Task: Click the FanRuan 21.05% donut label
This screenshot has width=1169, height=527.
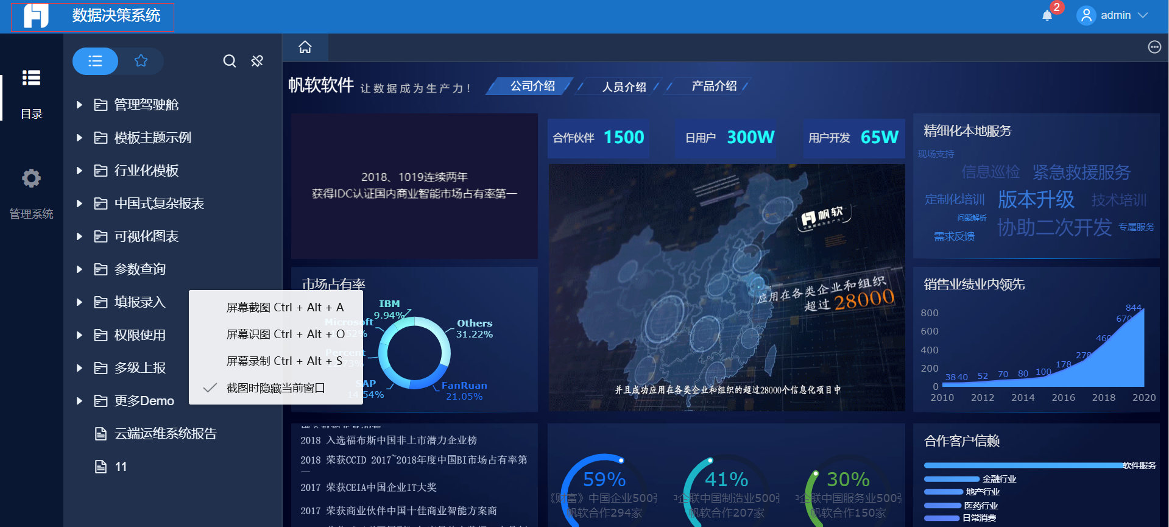Action: coord(464,391)
